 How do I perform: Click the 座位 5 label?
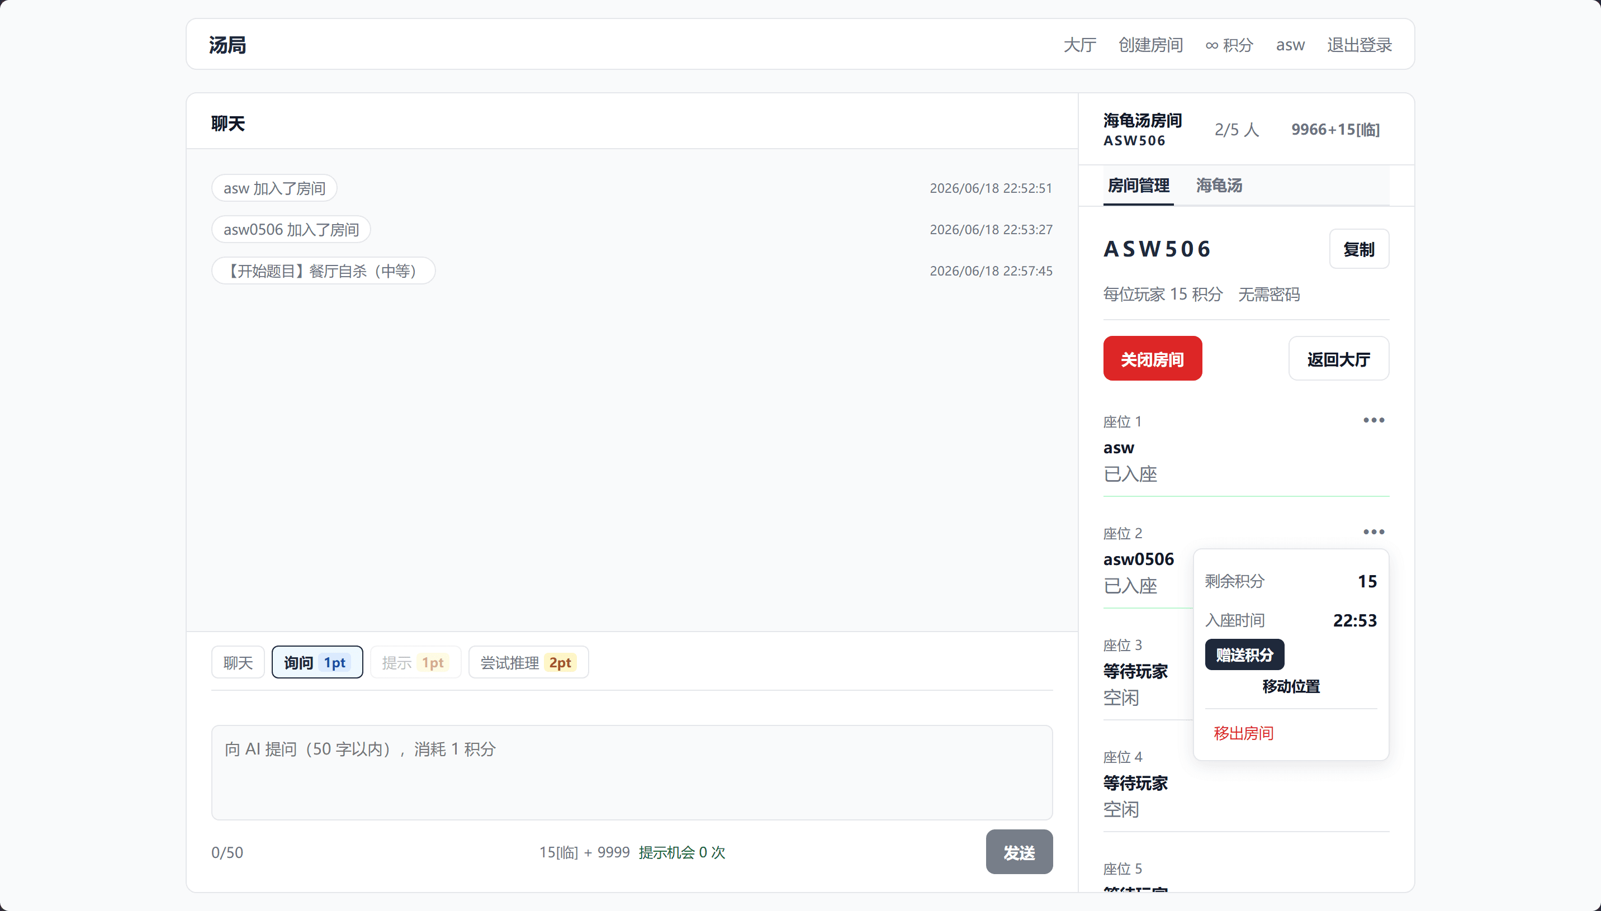click(1122, 869)
